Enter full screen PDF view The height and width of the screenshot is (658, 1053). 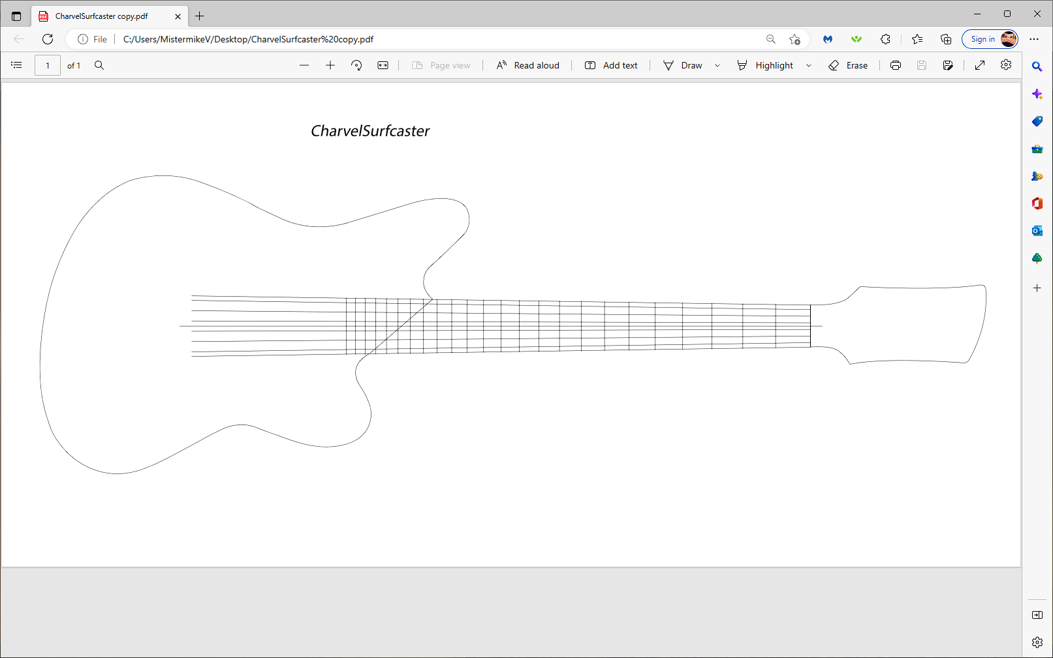coord(980,65)
